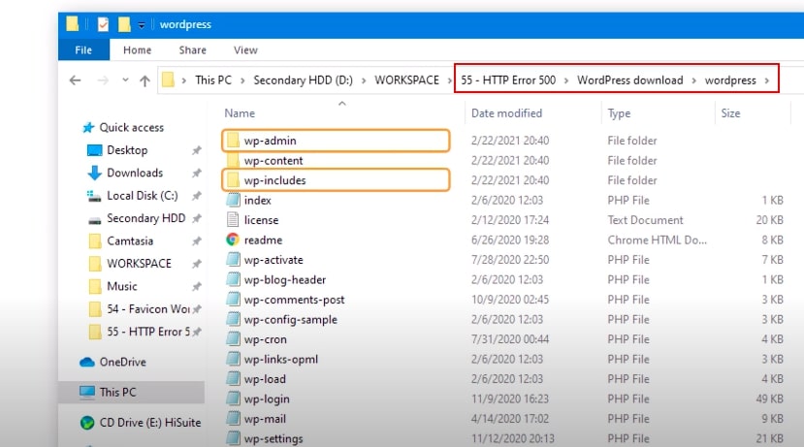Sort by Name column header
Viewport: 804px width, 447px height.
[240, 113]
